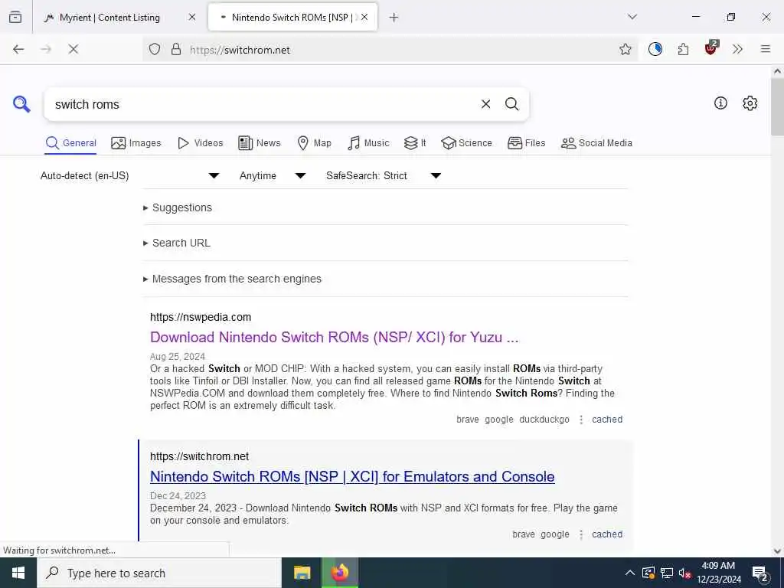
Task: Open cached version of nswpedia result
Action: (607, 420)
